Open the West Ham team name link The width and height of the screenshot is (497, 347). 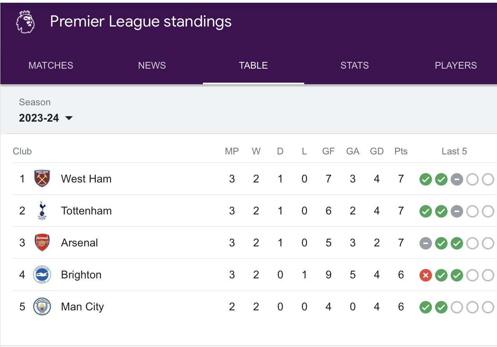(x=86, y=179)
